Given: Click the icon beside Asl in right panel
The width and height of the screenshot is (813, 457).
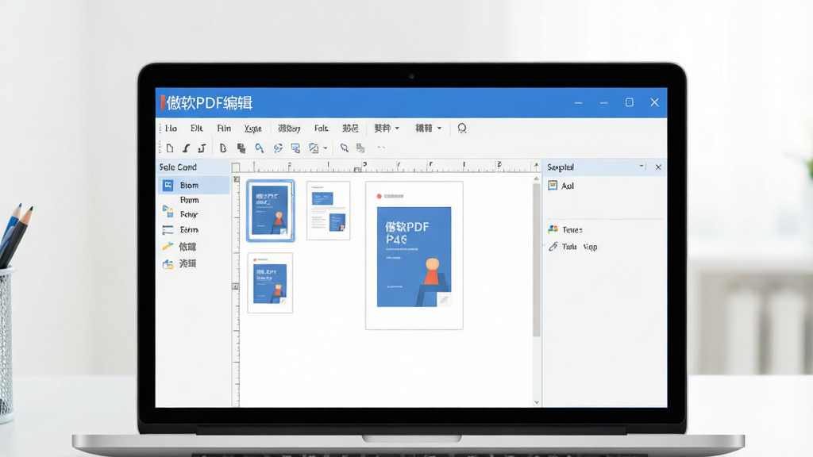Looking at the screenshot, I should (x=553, y=186).
